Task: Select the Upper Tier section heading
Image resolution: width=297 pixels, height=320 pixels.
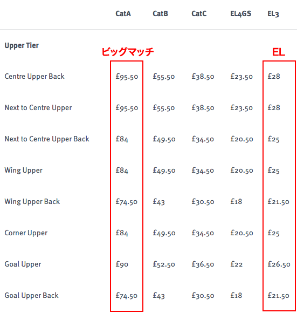Action: [22, 45]
